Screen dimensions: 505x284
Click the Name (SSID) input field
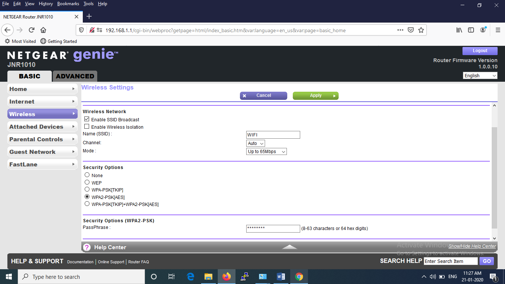(273, 135)
